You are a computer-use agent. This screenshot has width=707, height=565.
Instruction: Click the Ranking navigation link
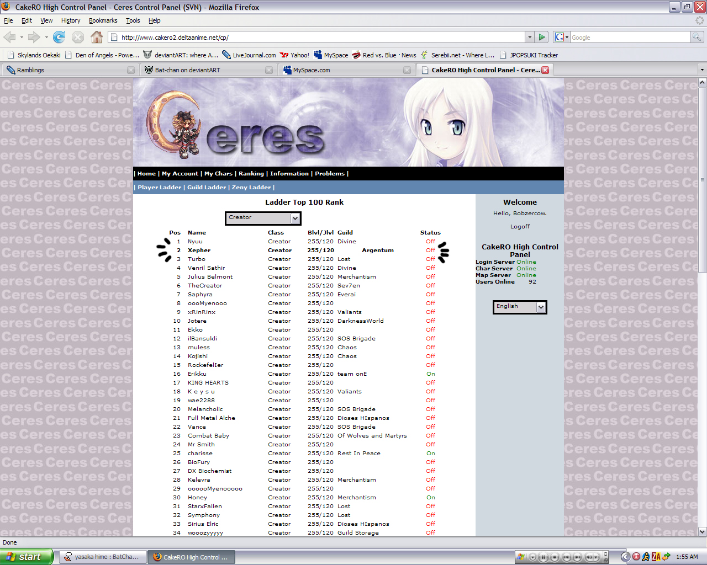[x=251, y=174]
